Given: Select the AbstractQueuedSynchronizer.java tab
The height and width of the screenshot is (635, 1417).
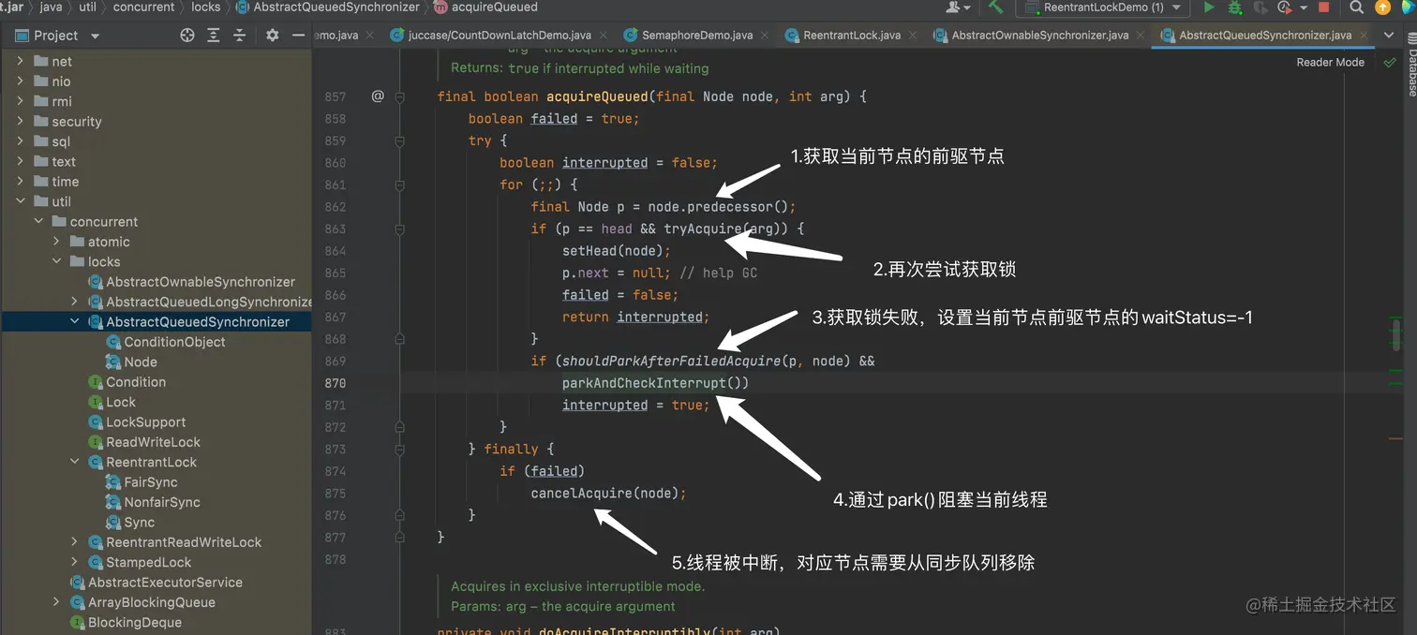Looking at the screenshot, I should tap(1263, 36).
